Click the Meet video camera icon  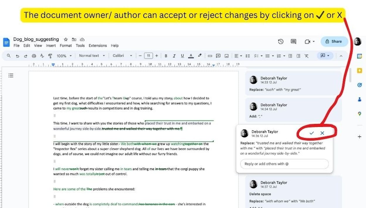click(307, 42)
